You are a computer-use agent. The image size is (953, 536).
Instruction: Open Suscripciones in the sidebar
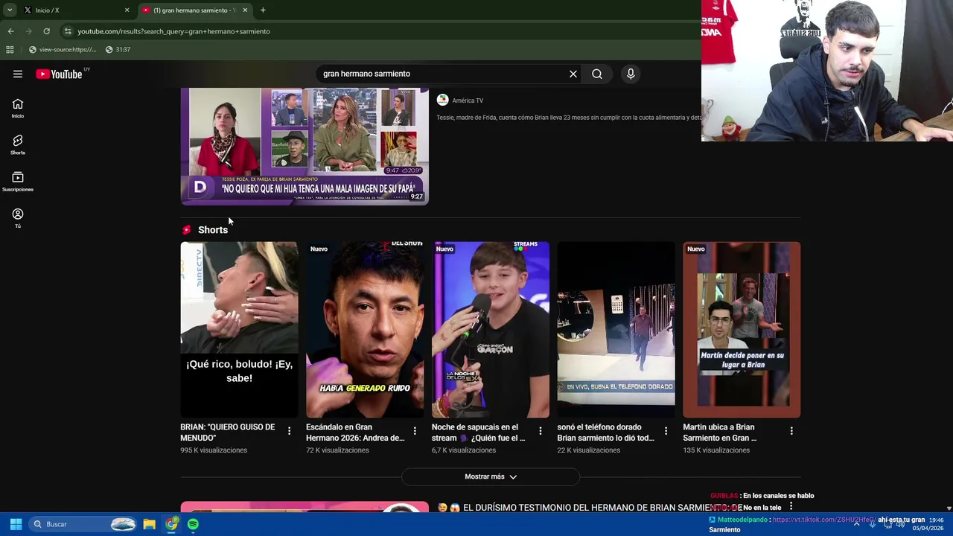pyautogui.click(x=18, y=182)
